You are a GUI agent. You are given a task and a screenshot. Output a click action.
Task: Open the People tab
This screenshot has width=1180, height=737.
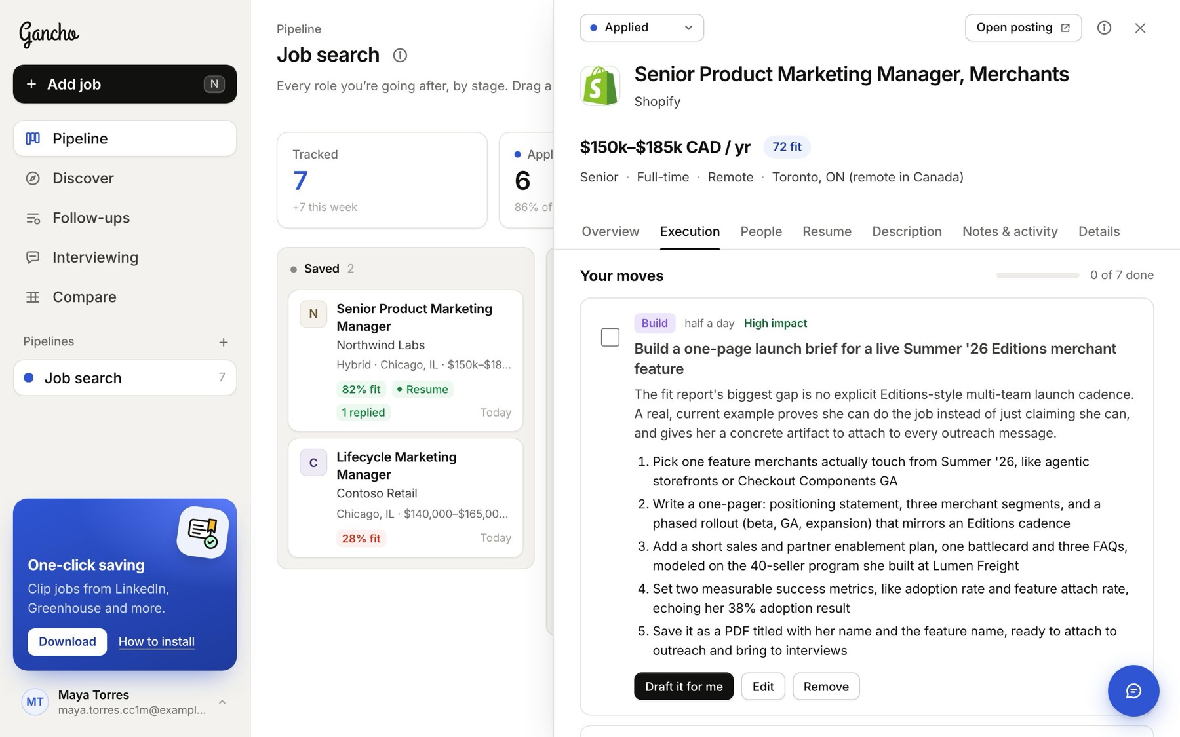pyautogui.click(x=761, y=231)
